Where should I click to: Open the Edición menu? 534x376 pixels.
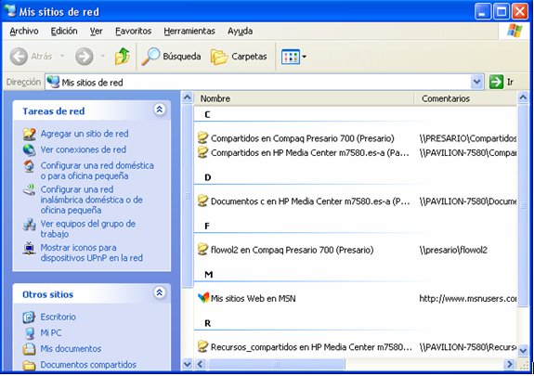coord(64,31)
